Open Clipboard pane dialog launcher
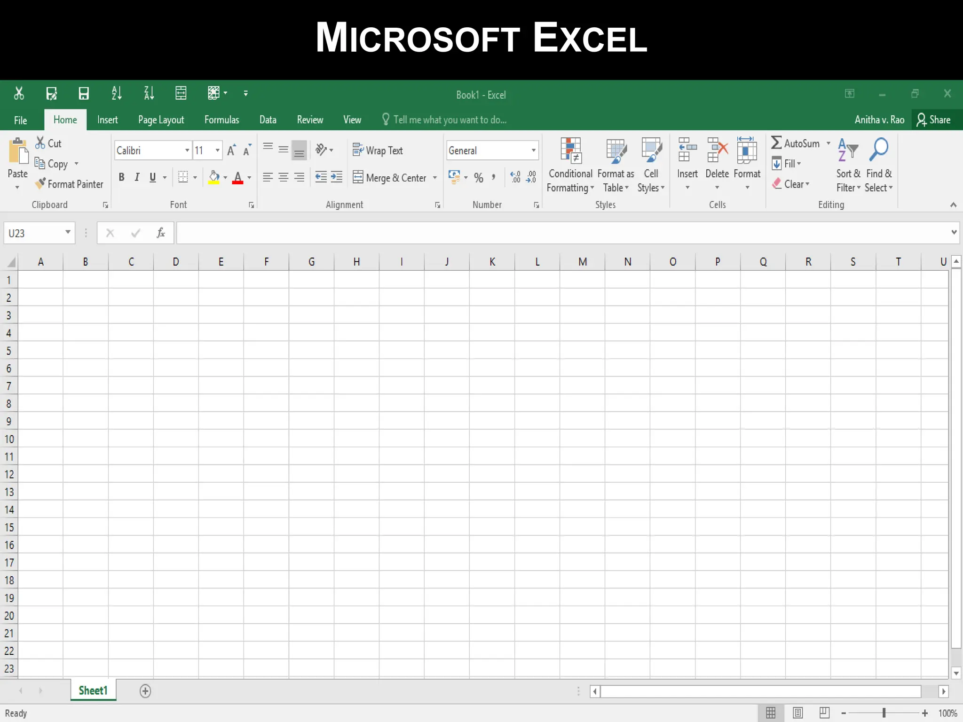 (106, 205)
